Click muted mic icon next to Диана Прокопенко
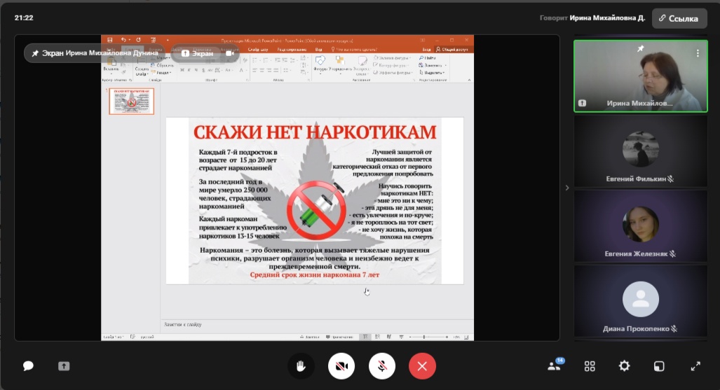Viewport: 720px width, 390px height. click(x=674, y=328)
